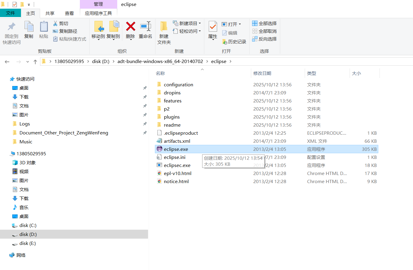Click the properties checkbox icon in title bar
The width and height of the screenshot is (413, 270).
click(x=15, y=4)
